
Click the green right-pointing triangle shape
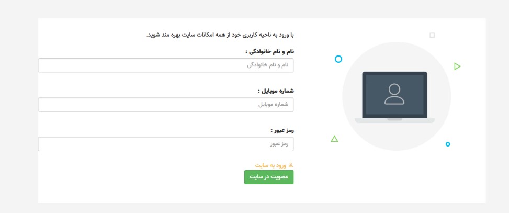[457, 66]
